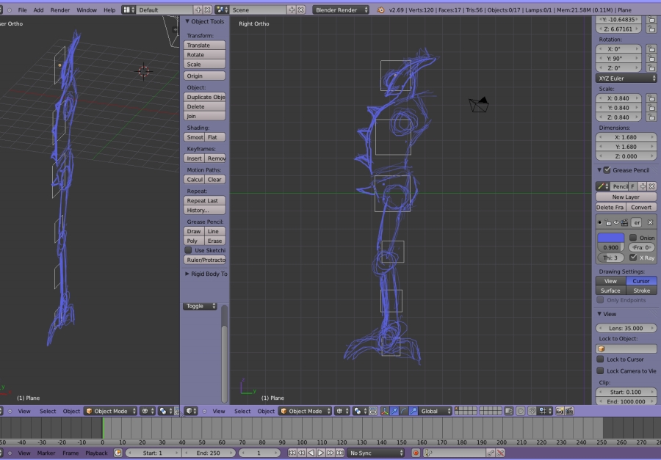Delete the grease pencil layer with the X icon
This screenshot has width=661, height=460.
650,222
